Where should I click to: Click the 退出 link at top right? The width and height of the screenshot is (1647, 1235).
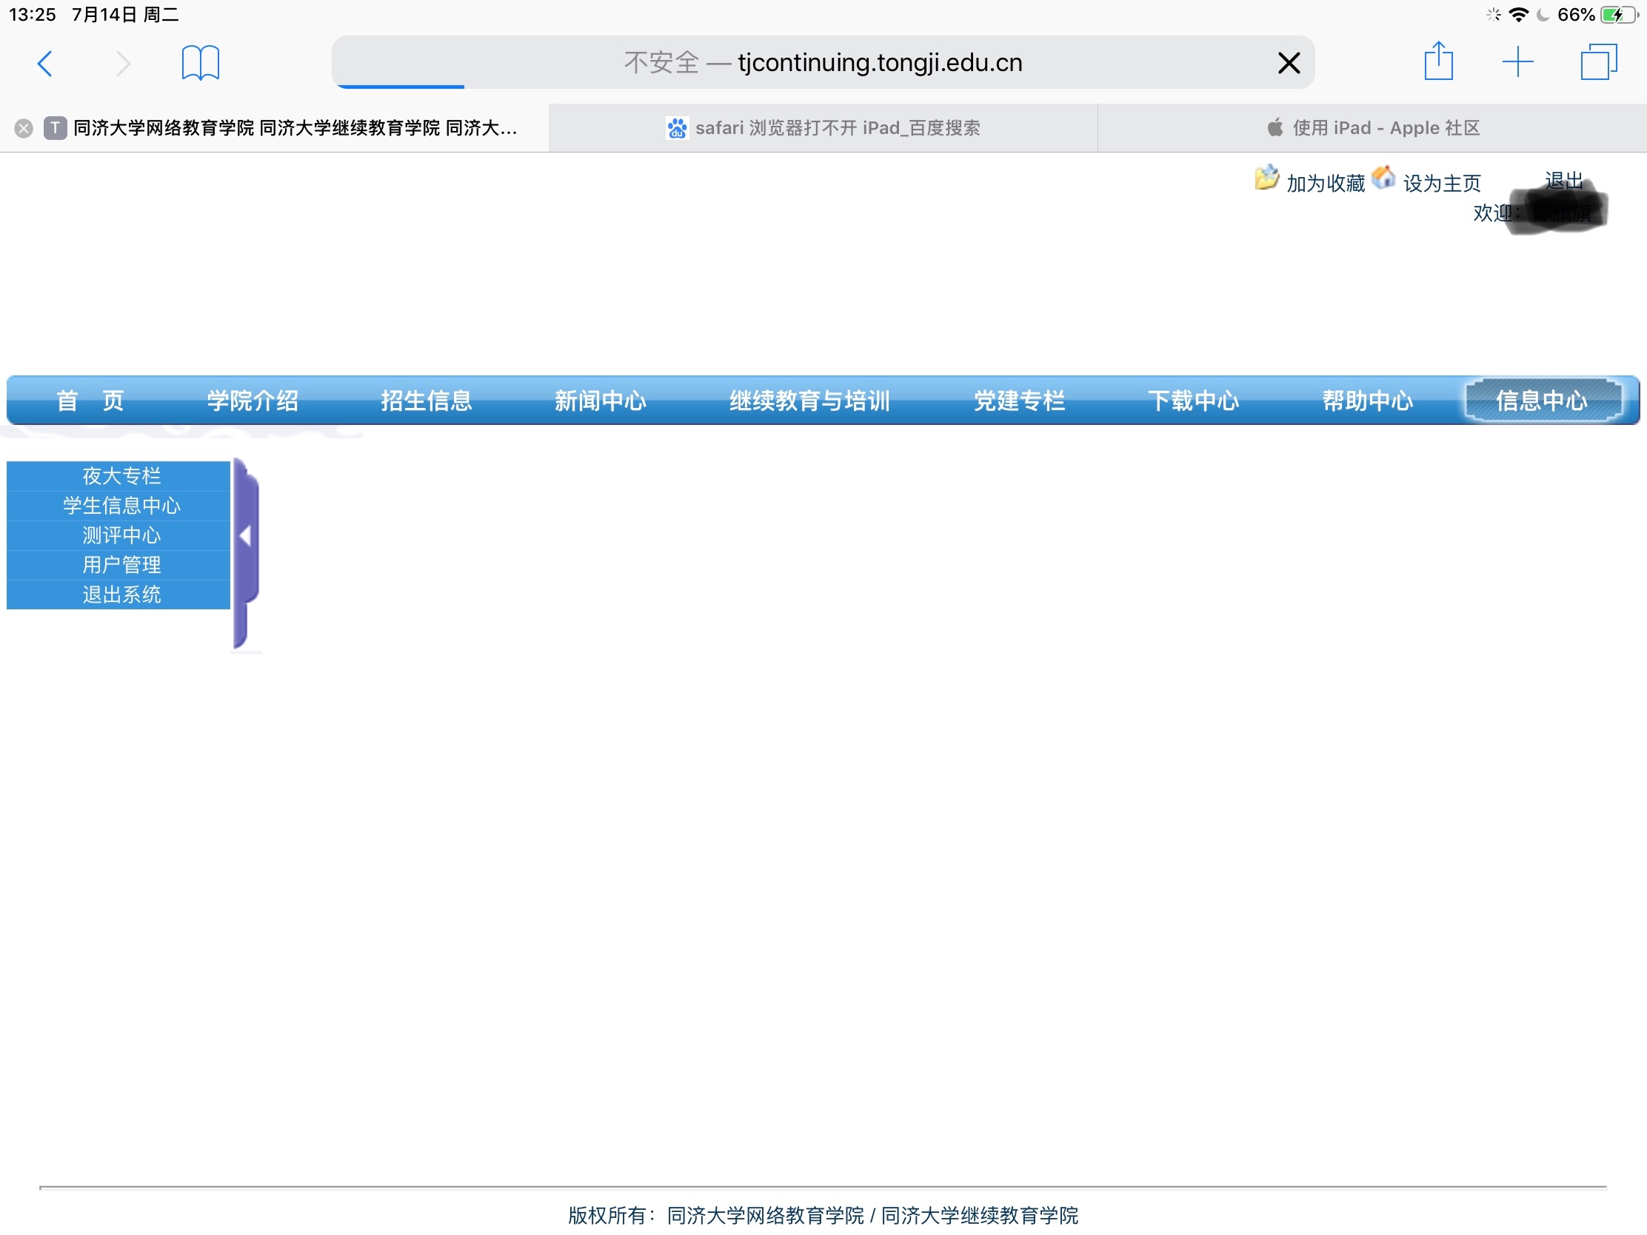[x=1563, y=180]
